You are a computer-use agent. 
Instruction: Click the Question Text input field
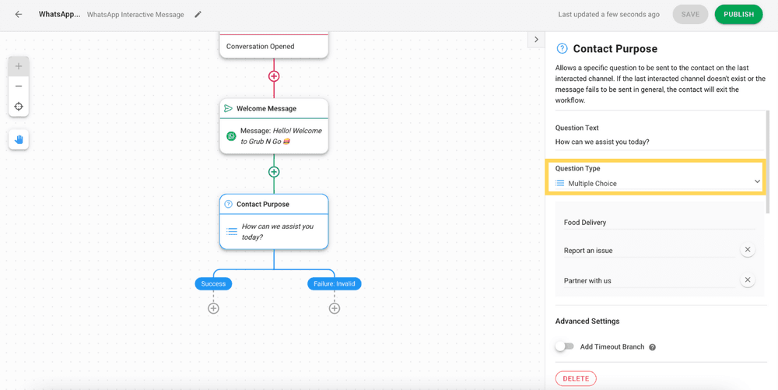pos(659,142)
